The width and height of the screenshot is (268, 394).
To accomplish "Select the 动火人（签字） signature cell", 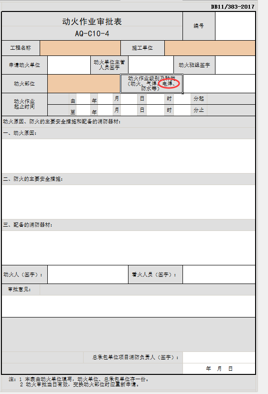I will point(88,274).
